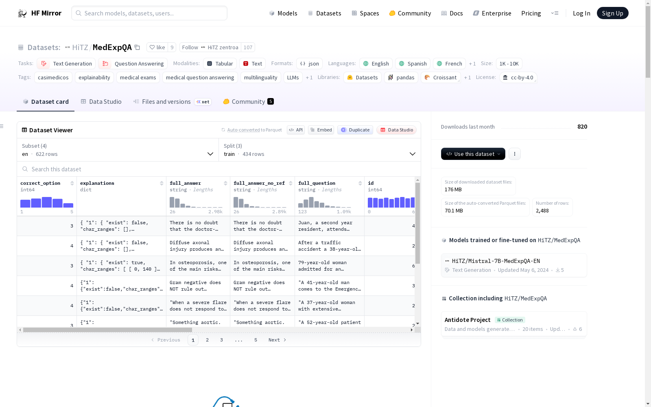Sort the correct_option column
The height and width of the screenshot is (407, 651).
pyautogui.click(x=72, y=183)
